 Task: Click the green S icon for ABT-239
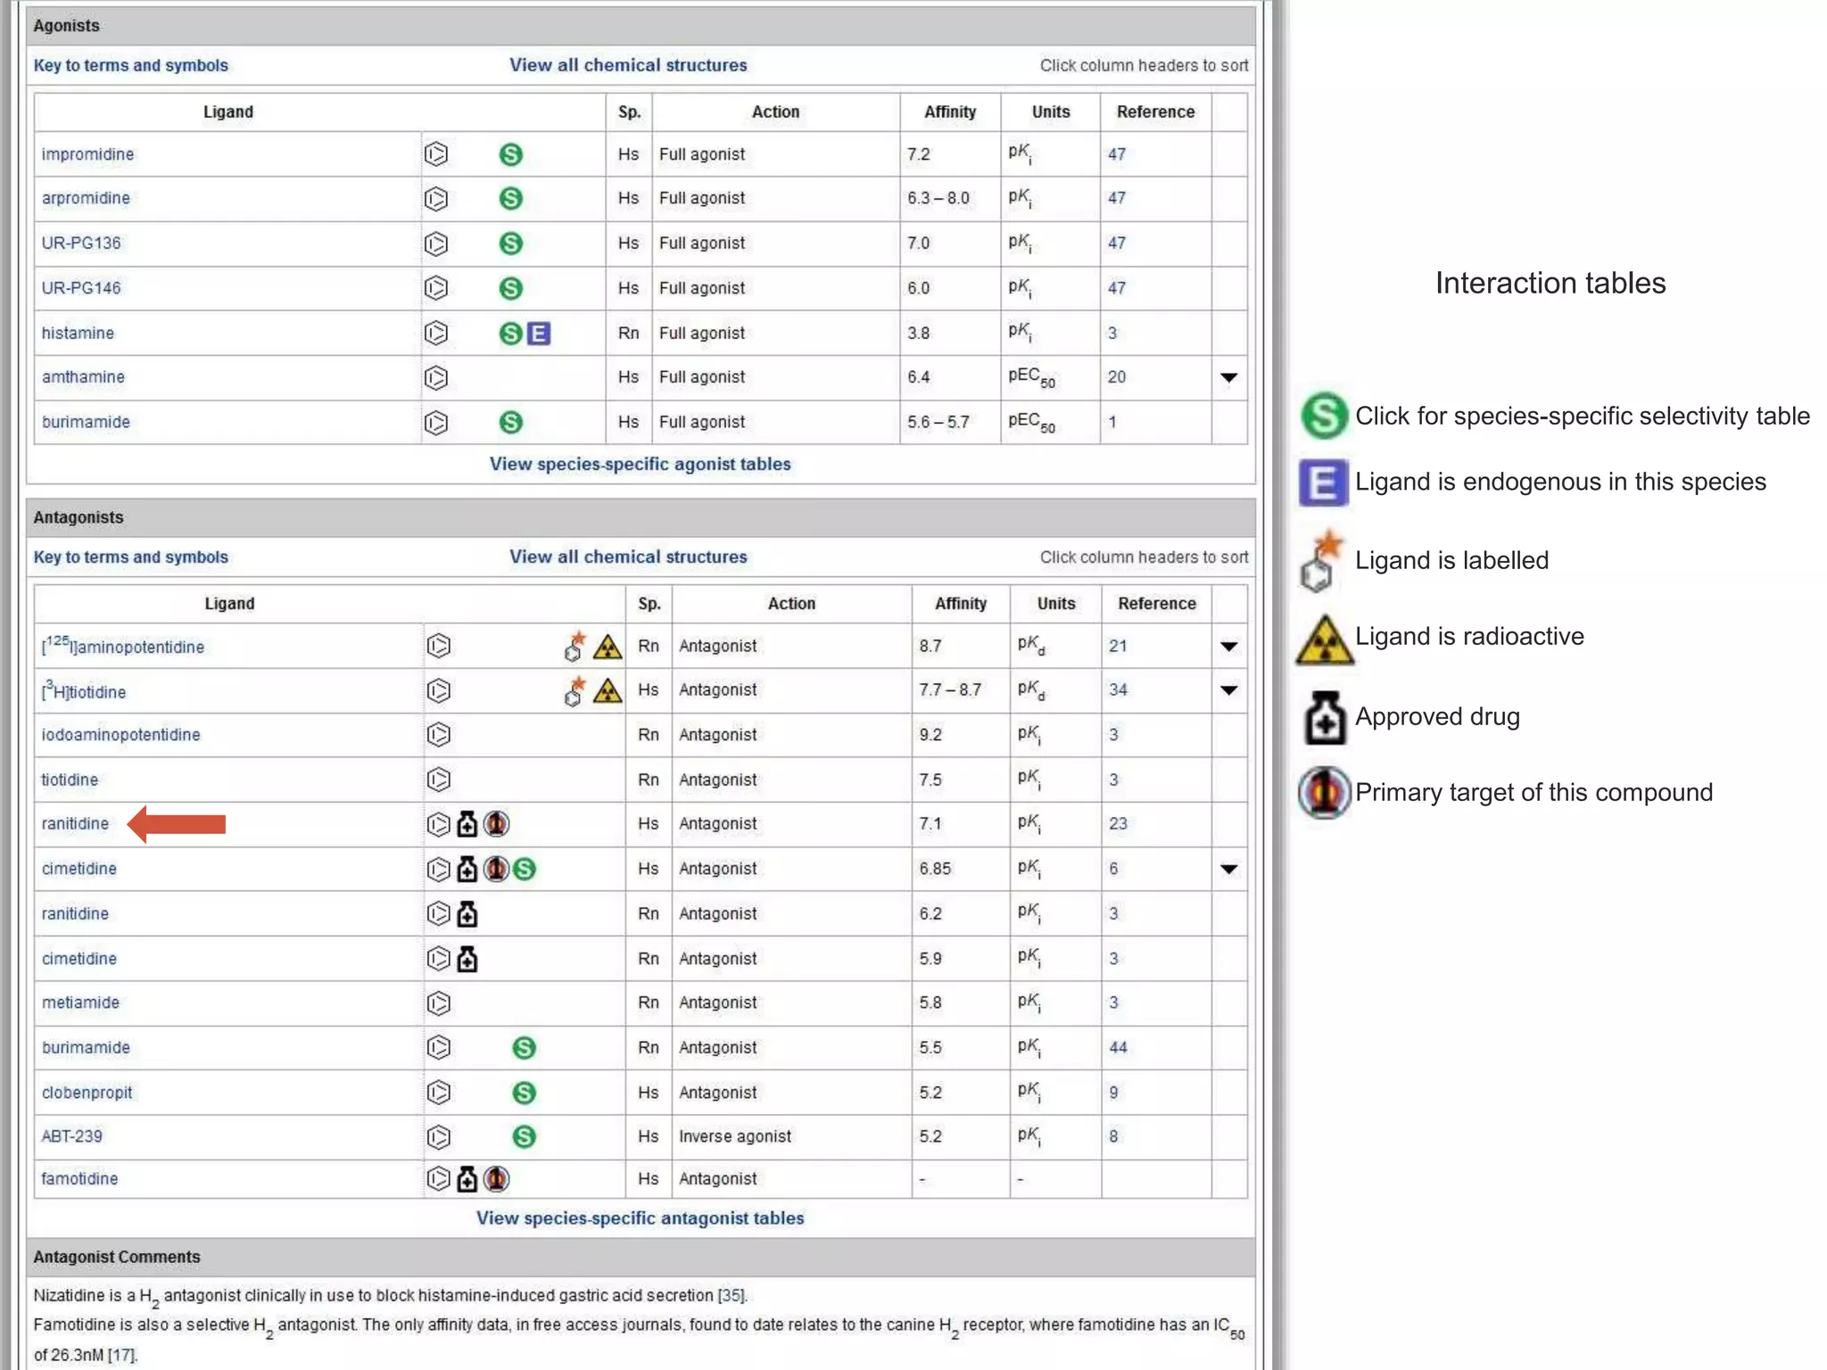click(x=525, y=1136)
